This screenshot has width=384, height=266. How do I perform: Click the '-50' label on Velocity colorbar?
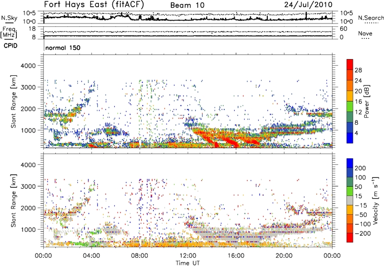pyautogui.click(x=361, y=215)
